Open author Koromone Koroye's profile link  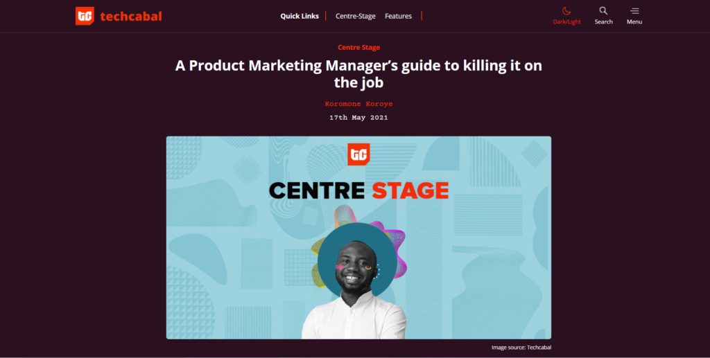click(x=358, y=104)
